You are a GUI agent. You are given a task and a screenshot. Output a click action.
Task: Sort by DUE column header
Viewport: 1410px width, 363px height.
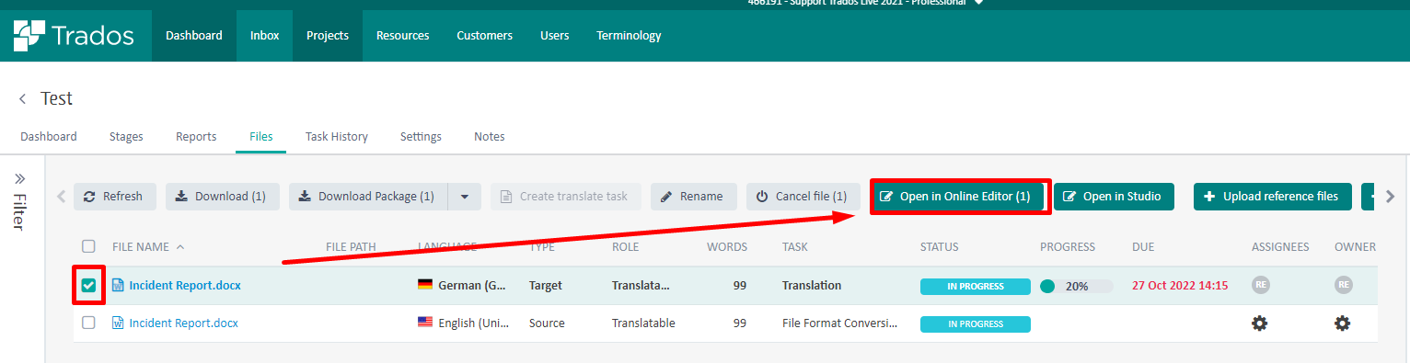(1143, 246)
